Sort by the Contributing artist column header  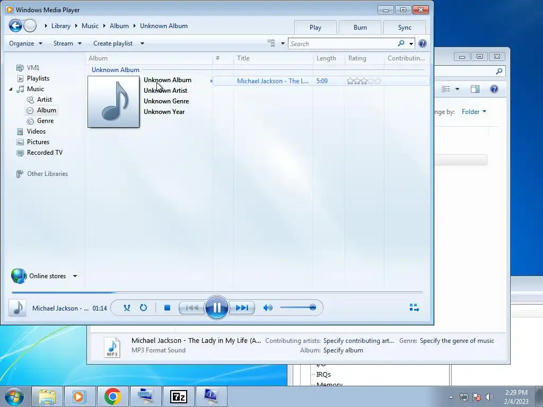(x=406, y=58)
